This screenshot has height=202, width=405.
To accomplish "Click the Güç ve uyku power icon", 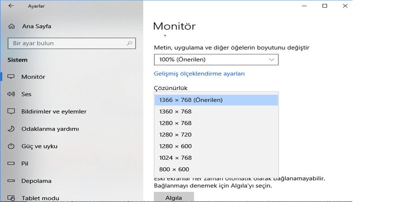I will click(11, 146).
